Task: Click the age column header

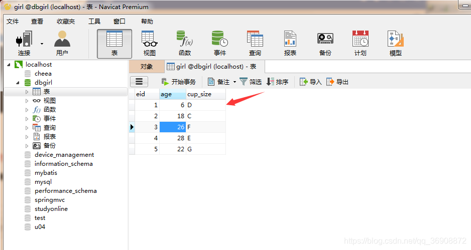Action: pyautogui.click(x=173, y=94)
